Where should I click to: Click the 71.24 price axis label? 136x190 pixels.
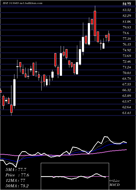[x=127, y=67]
